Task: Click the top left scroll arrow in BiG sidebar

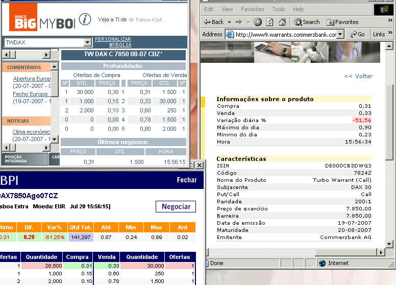Action: [6, 55]
